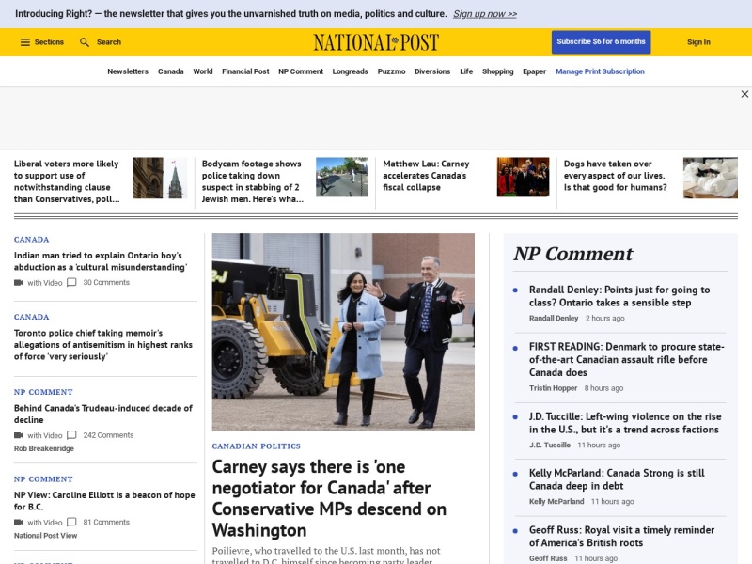Open Kelly McParland Canada Strong debt column
The width and height of the screenshot is (752, 564).
coord(617,479)
